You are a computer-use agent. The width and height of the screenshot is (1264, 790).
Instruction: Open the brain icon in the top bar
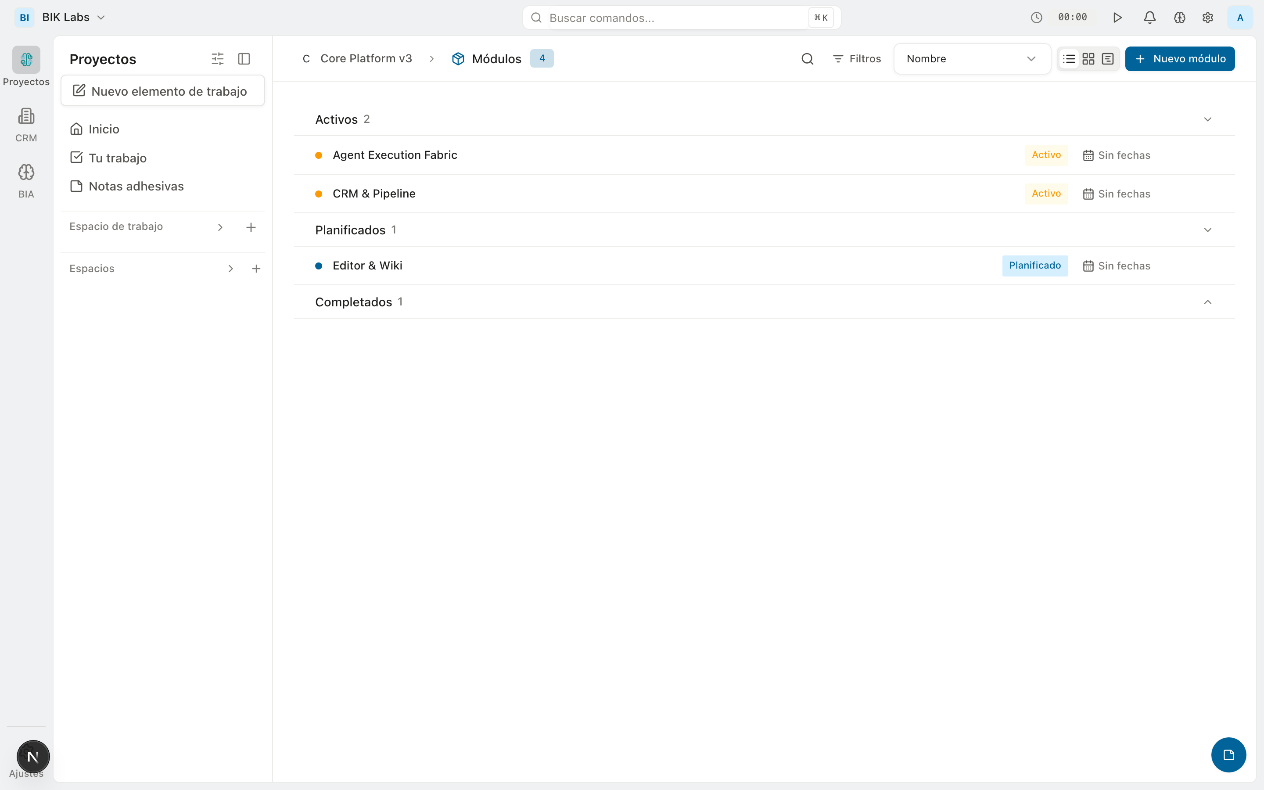(x=1179, y=18)
